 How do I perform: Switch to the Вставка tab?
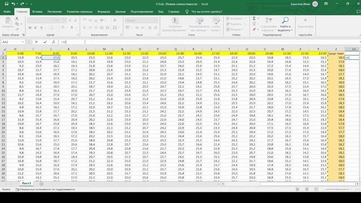pyautogui.click(x=37, y=11)
